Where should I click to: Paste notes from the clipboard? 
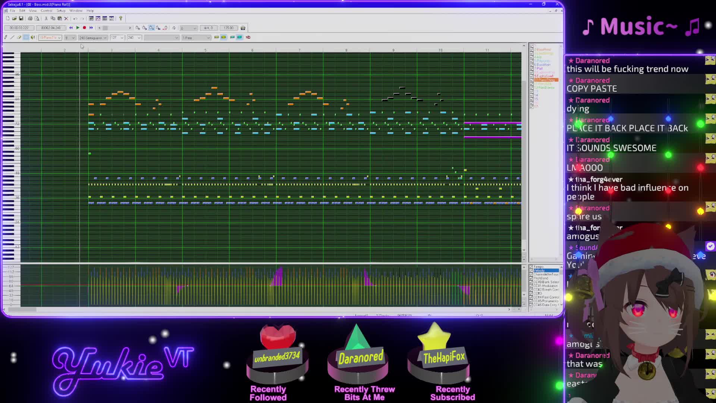[x=60, y=18]
